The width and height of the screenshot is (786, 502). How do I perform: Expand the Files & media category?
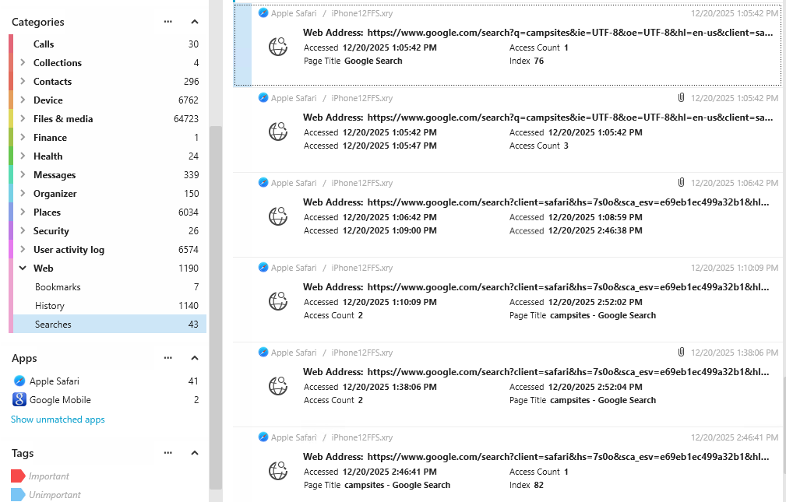coord(23,119)
